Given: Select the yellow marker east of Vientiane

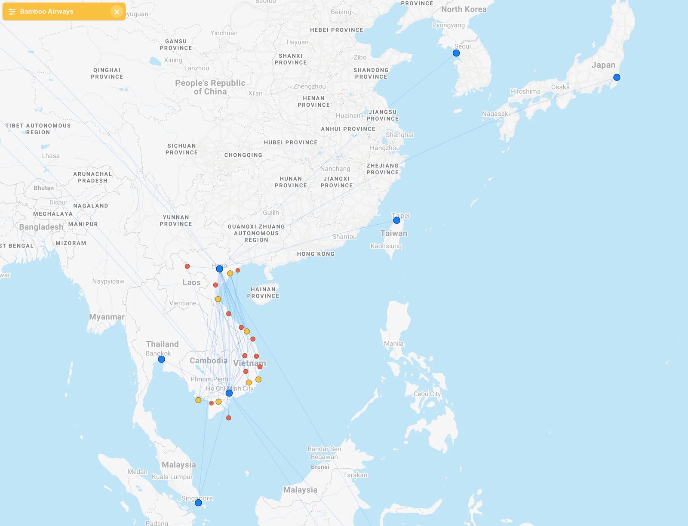Looking at the screenshot, I should pos(218,299).
